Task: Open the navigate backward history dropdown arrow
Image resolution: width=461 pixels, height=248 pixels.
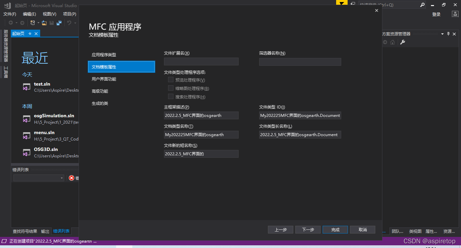Action: coord(16,23)
